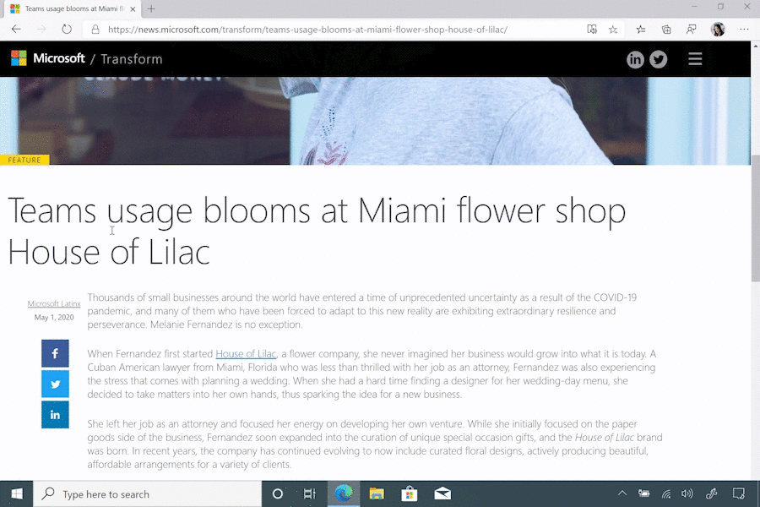This screenshot has width=760, height=507.
Task: Open the volume speaker tray icon
Action: 687,493
